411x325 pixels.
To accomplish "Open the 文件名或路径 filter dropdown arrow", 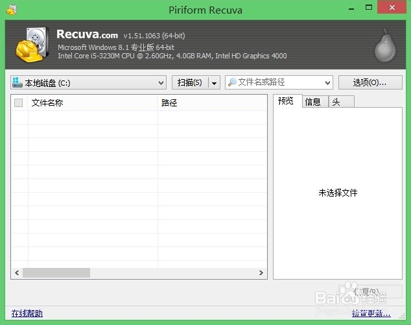I will [x=327, y=83].
